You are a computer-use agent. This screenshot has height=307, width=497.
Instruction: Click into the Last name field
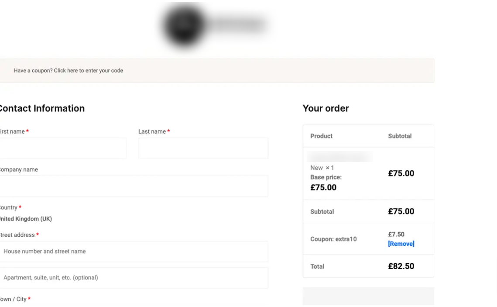coord(203,148)
